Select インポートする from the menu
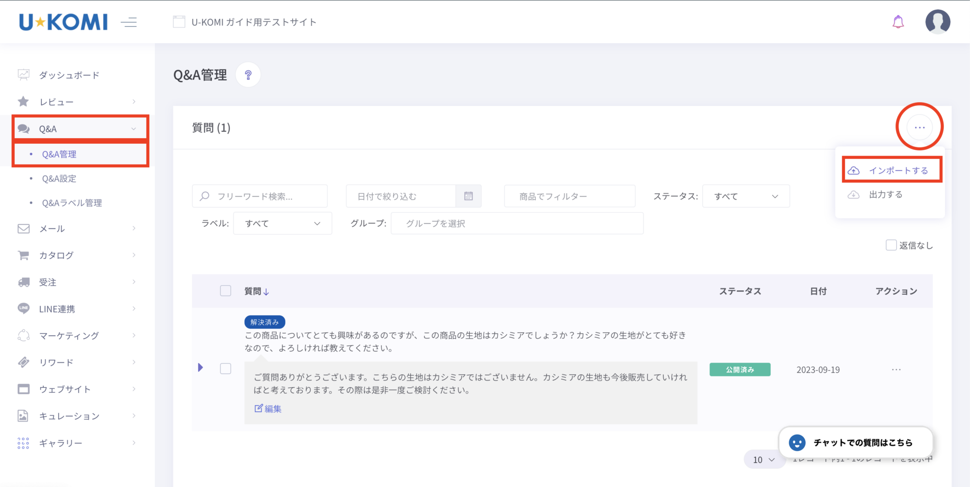The width and height of the screenshot is (970, 487). pos(892,170)
